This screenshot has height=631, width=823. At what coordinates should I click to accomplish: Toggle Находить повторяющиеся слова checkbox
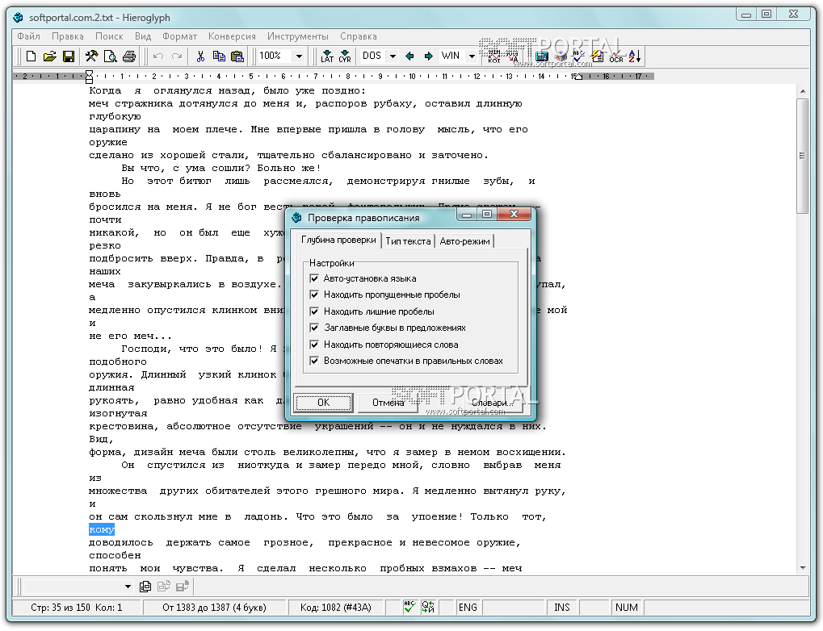314,344
